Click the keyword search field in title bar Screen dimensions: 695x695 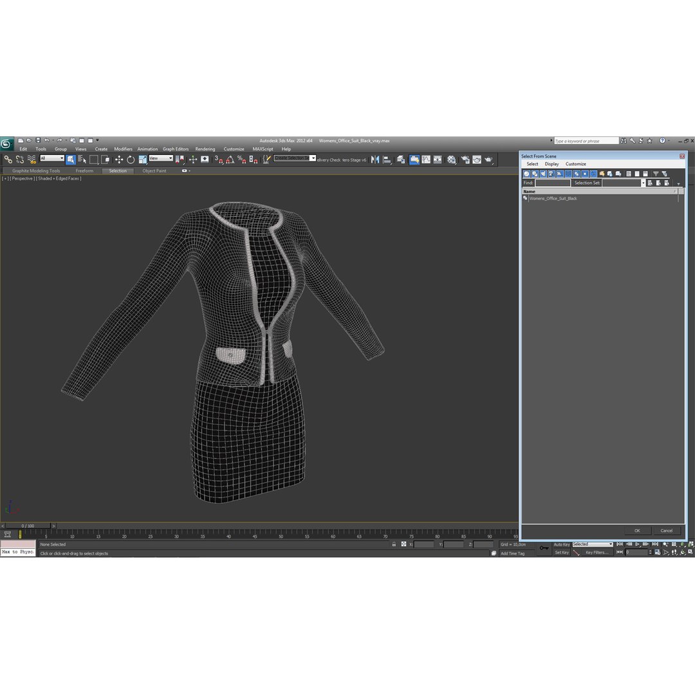[x=586, y=141]
